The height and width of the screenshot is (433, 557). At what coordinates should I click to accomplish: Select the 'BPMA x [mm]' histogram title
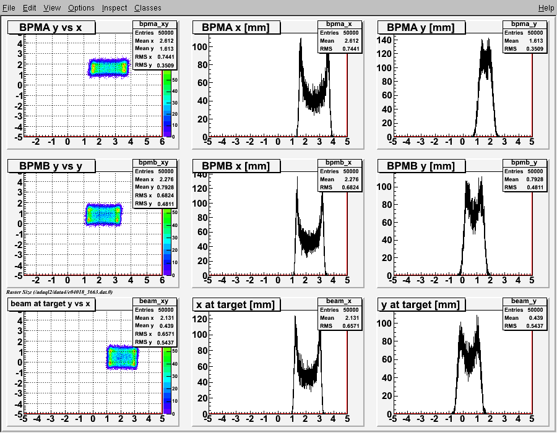point(236,27)
